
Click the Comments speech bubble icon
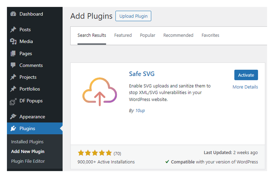[x=13, y=65]
